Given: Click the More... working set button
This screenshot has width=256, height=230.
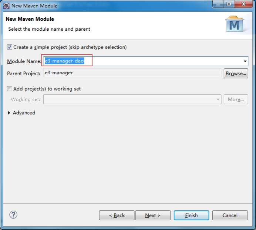Looking at the screenshot, I should 236,99.
